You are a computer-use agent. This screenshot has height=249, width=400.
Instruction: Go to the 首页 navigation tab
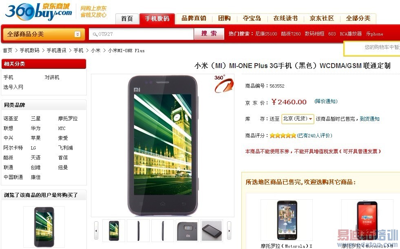[x=127, y=19]
